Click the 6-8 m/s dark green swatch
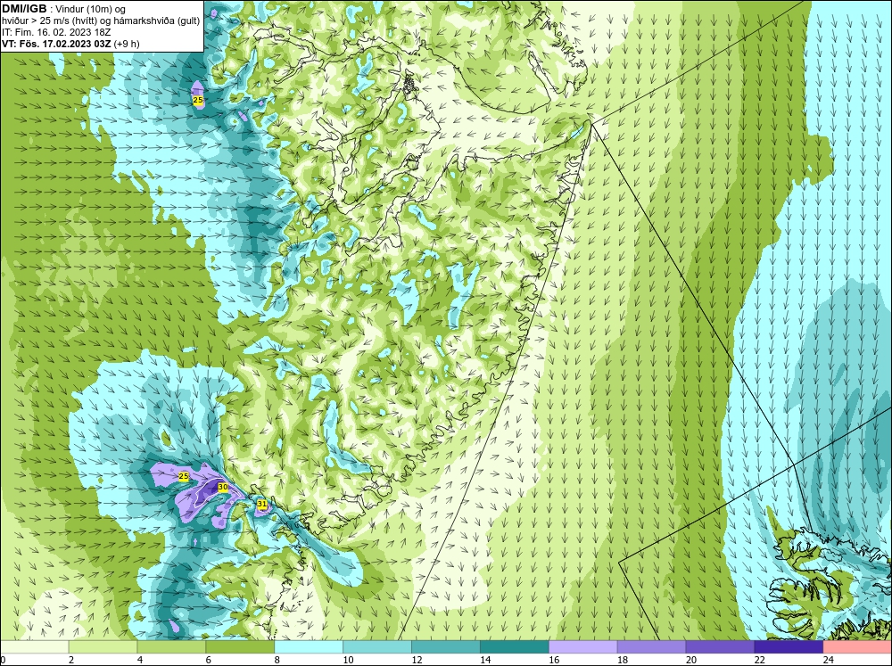Screen dimensions: 892x666 click(240, 647)
